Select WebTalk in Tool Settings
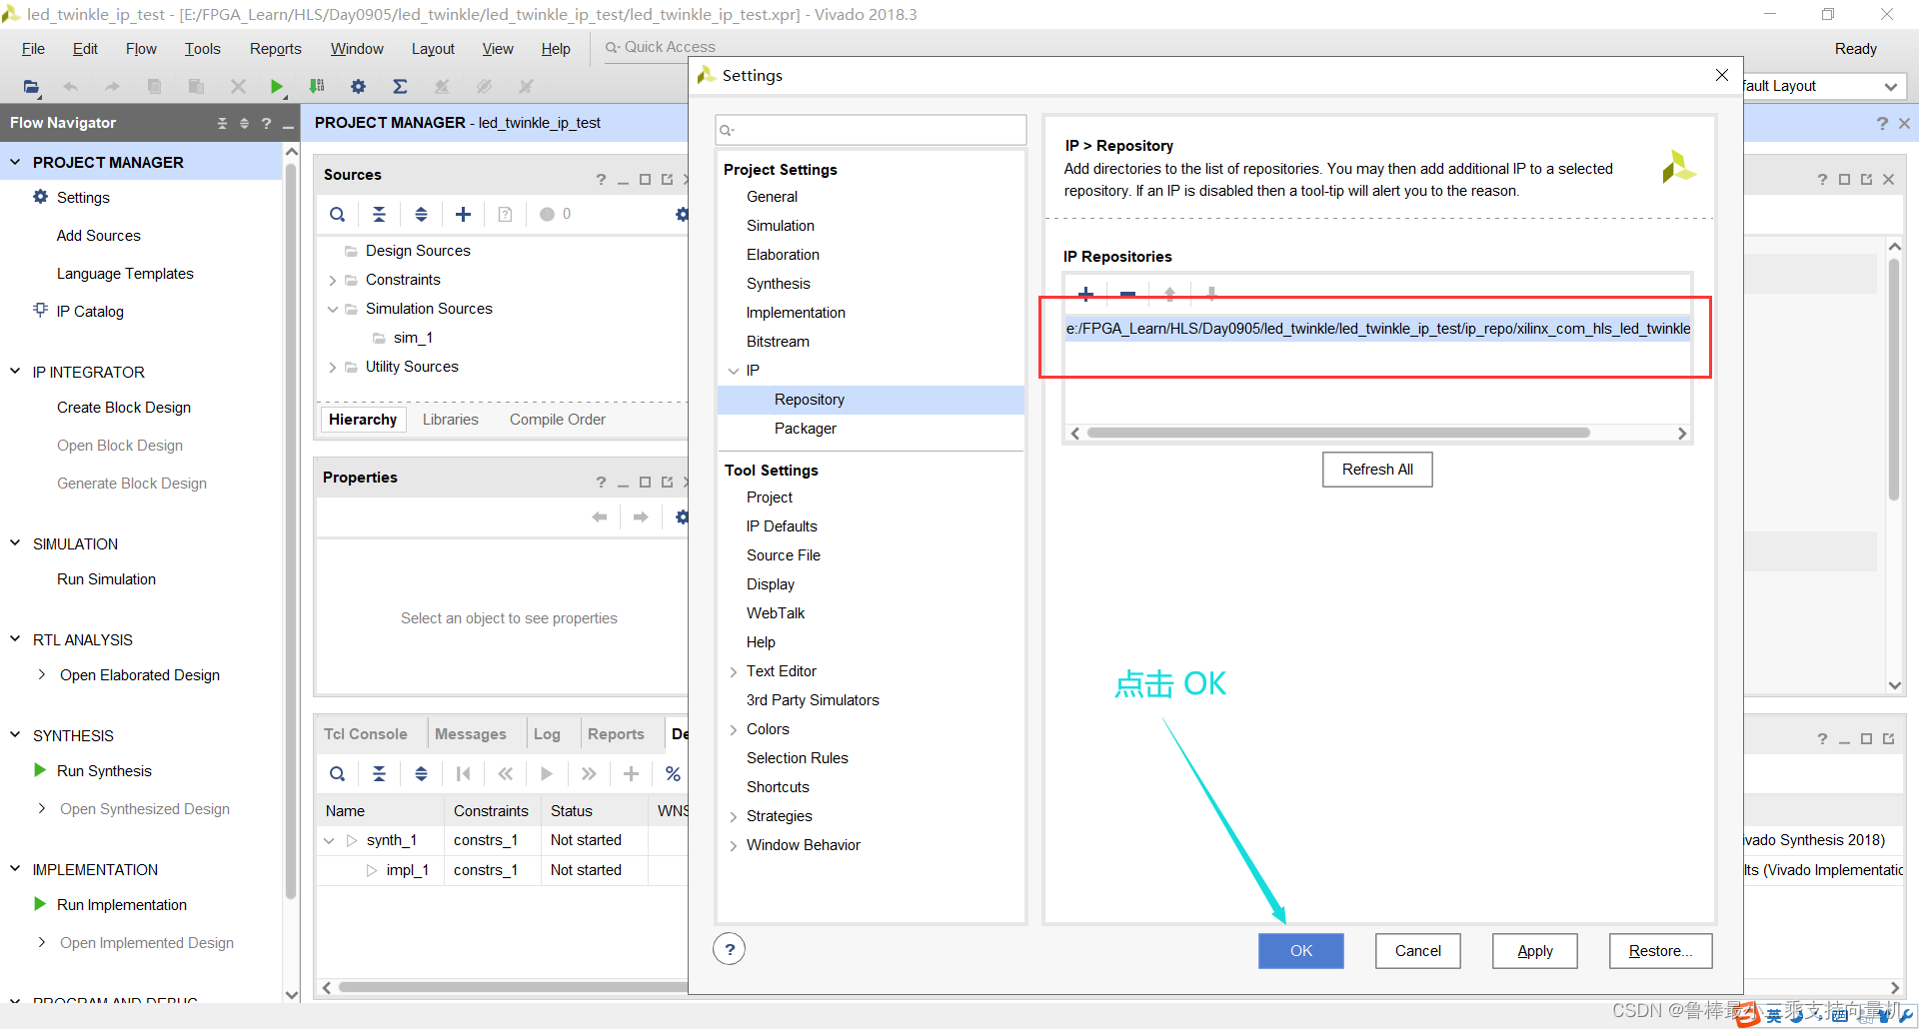Image resolution: width=1919 pixels, height=1029 pixels. tap(776, 613)
